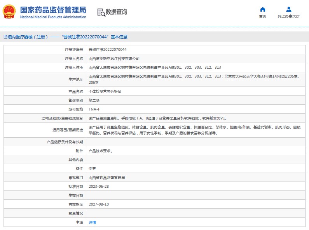Click the national emblem logo
The width and height of the screenshot is (309, 230).
[x=9, y=12]
